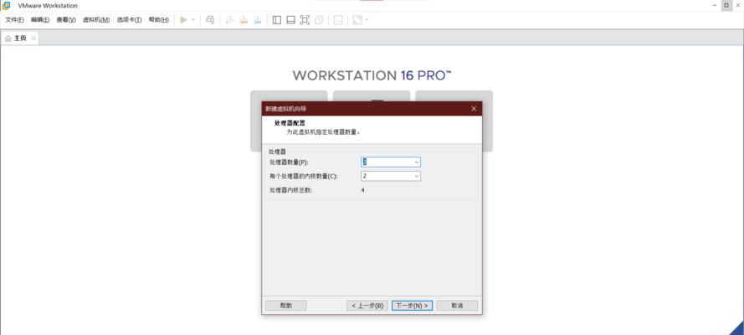This screenshot has height=335, width=744.
Task: Click the stretch guest display icon
Action: pyautogui.click(x=357, y=20)
